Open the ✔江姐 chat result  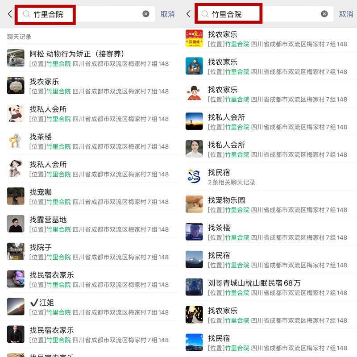coord(93,307)
